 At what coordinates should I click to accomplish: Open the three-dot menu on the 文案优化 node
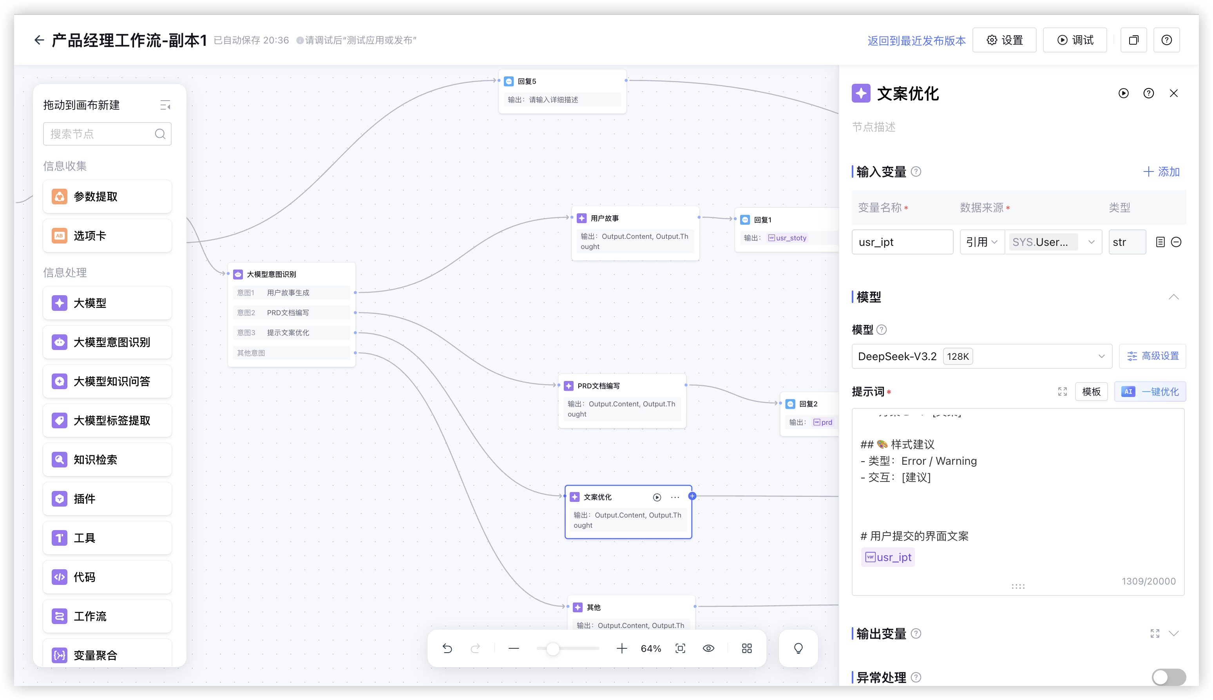click(675, 497)
